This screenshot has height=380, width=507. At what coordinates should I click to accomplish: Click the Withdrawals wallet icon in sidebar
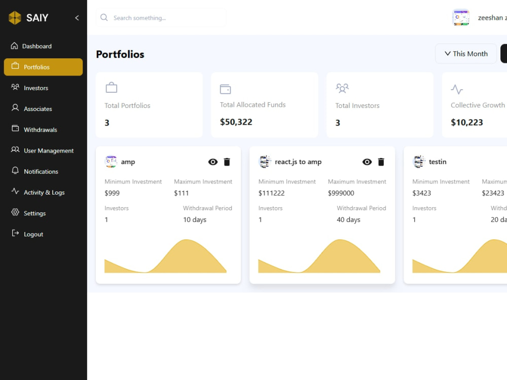(15, 128)
